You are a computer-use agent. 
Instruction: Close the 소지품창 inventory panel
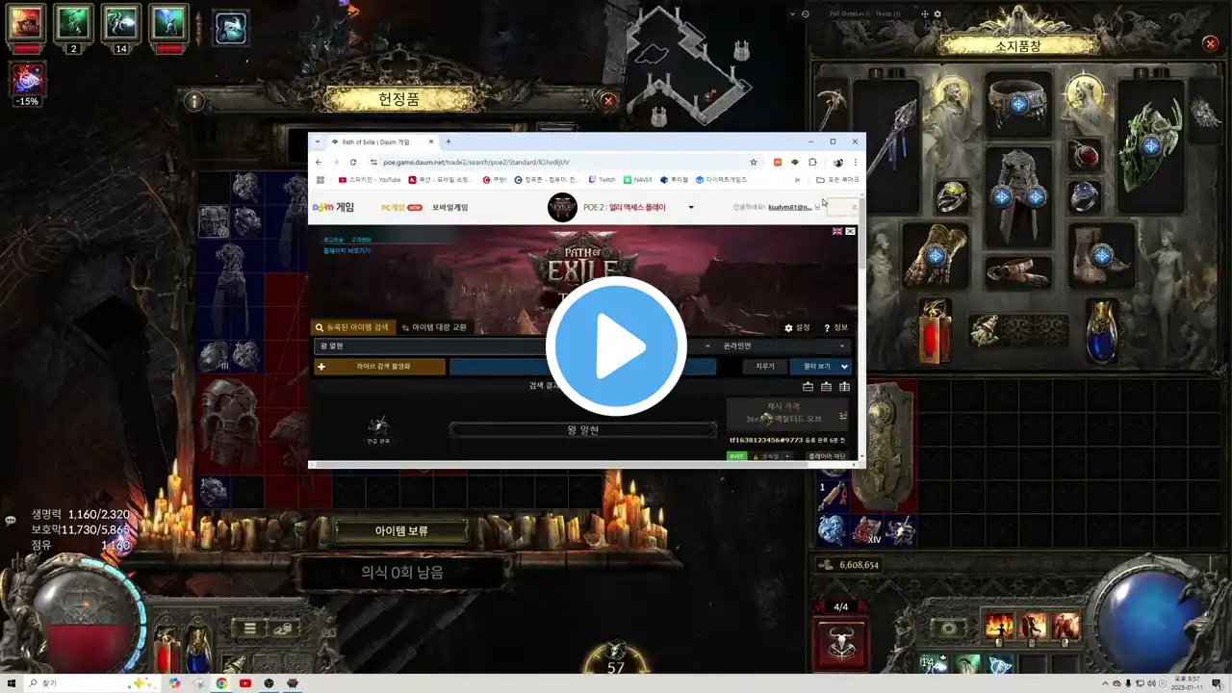pyautogui.click(x=1210, y=43)
